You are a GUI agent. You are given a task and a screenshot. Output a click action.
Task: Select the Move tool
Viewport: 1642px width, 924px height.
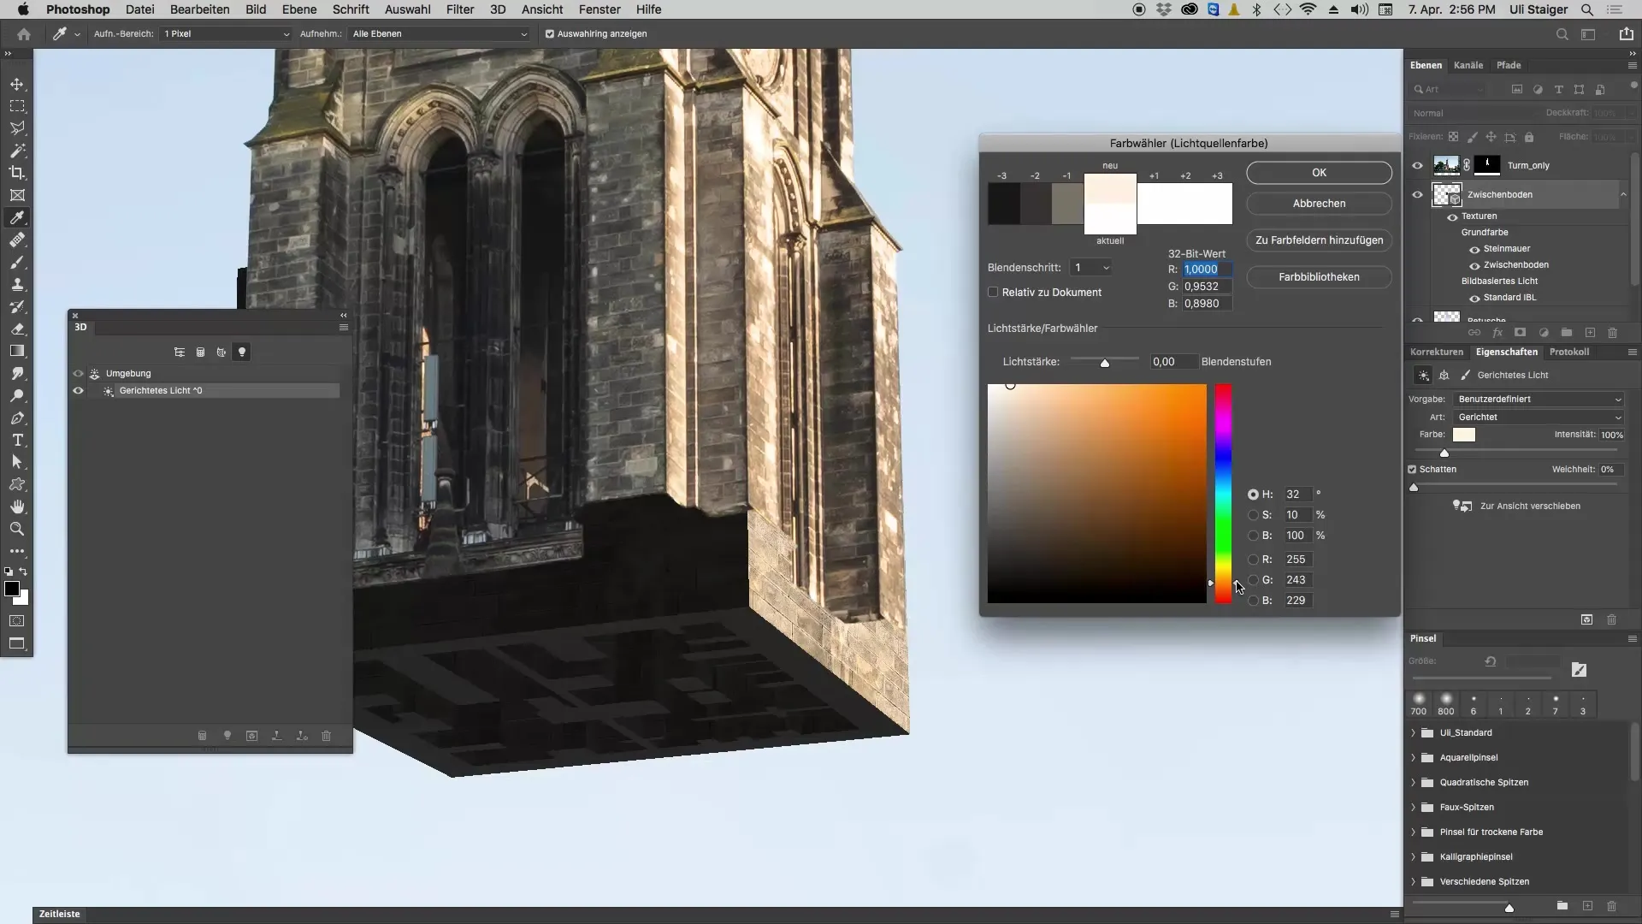[17, 84]
